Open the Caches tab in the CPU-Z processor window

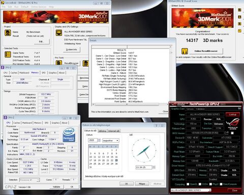coord(17,123)
